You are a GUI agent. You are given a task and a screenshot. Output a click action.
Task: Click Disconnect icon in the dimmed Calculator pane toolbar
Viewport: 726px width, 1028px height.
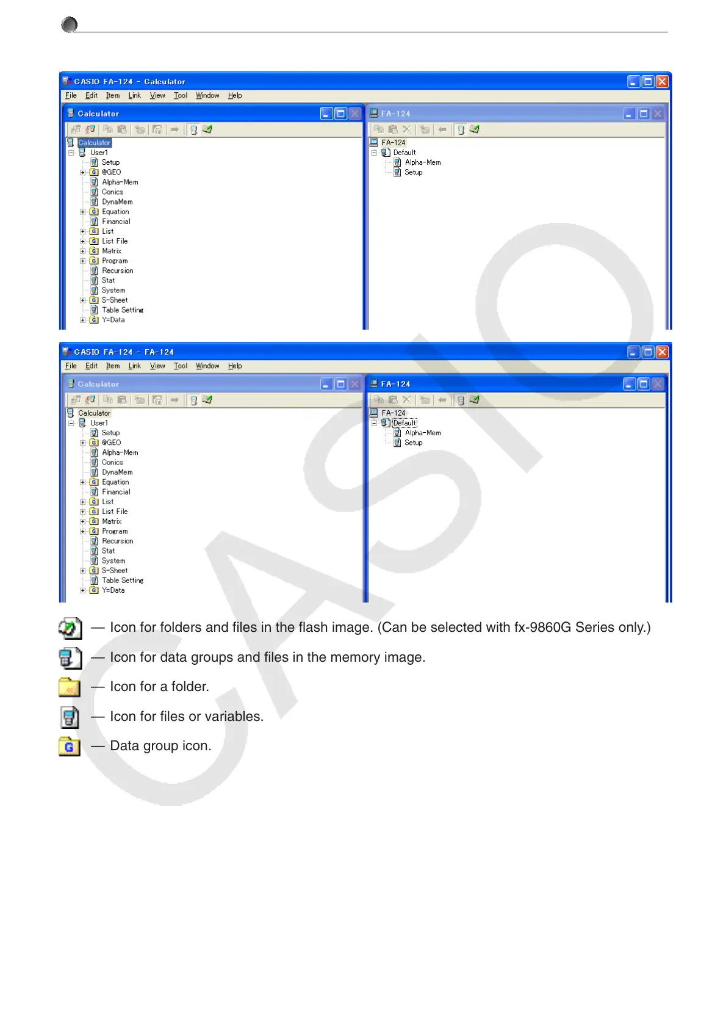click(90, 400)
